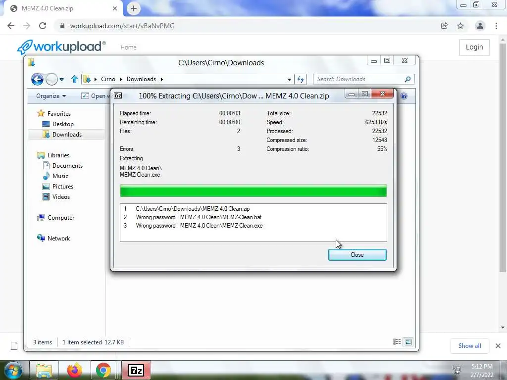Click the network tray icon

point(457,370)
